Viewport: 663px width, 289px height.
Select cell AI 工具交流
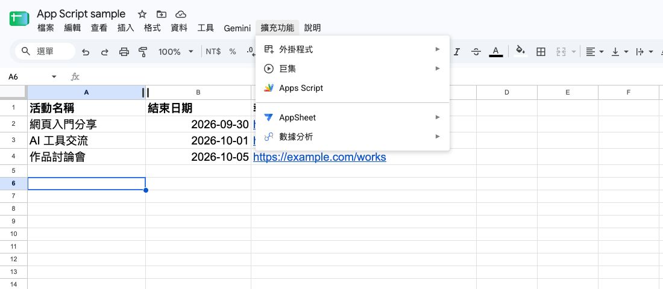87,141
